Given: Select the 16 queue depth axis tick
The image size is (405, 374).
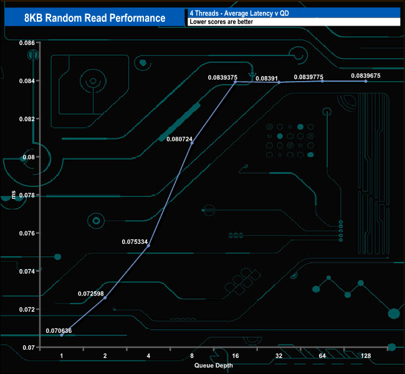Looking at the screenshot, I should (235, 356).
